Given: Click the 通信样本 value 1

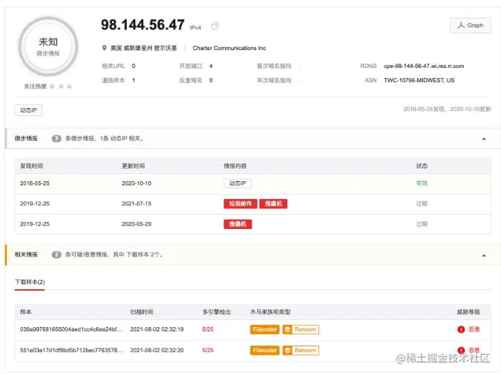Looking at the screenshot, I should click(133, 80).
